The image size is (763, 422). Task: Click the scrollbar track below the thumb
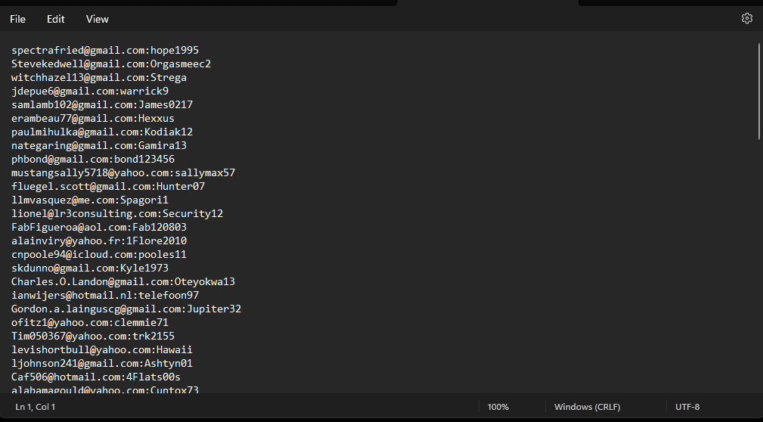758,265
